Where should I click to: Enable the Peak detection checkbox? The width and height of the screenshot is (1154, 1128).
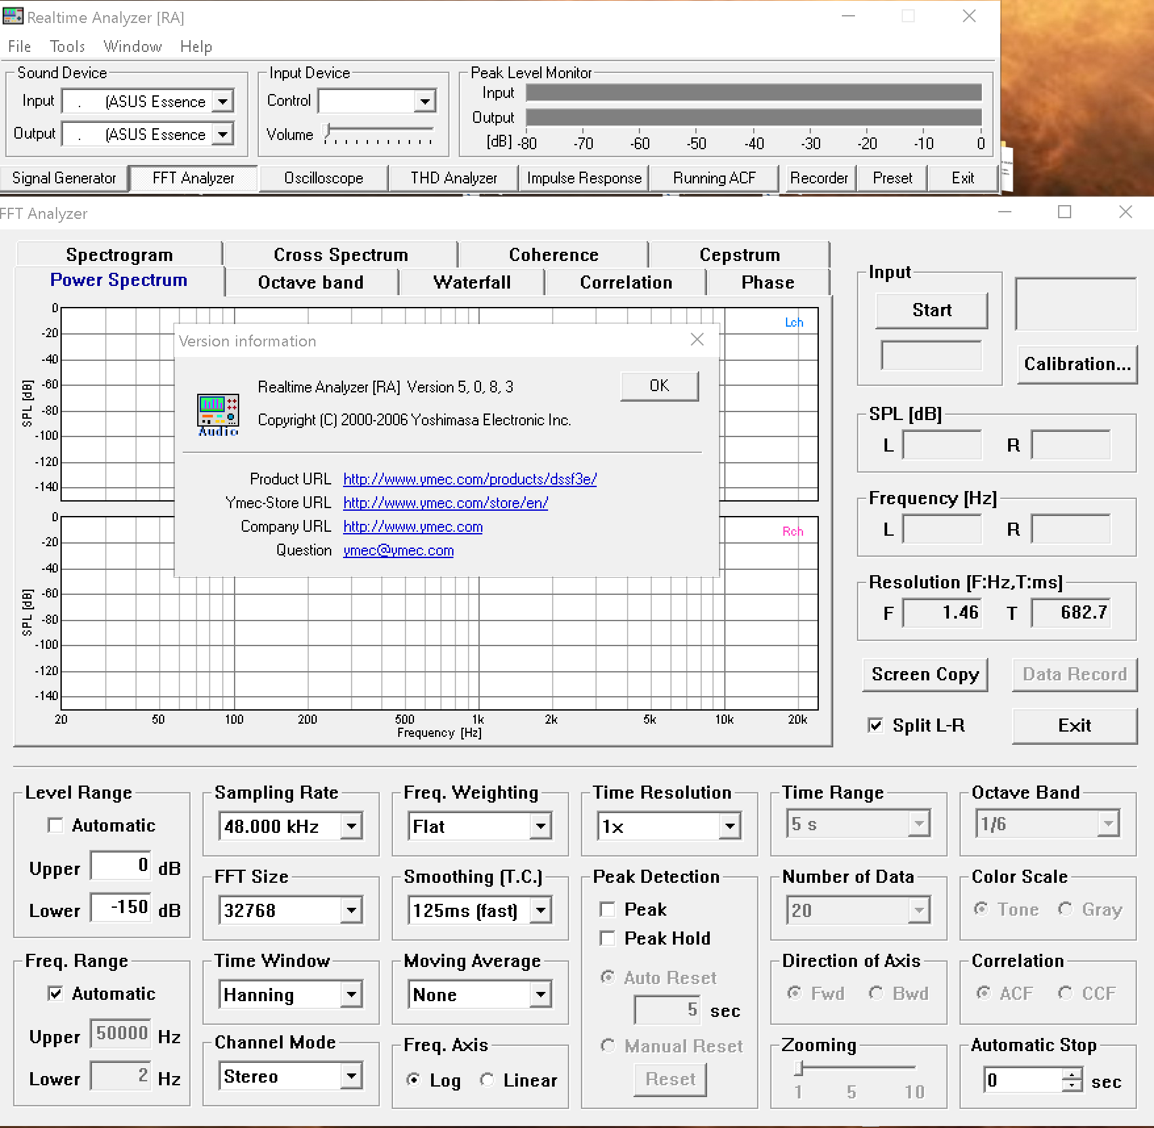tap(608, 909)
